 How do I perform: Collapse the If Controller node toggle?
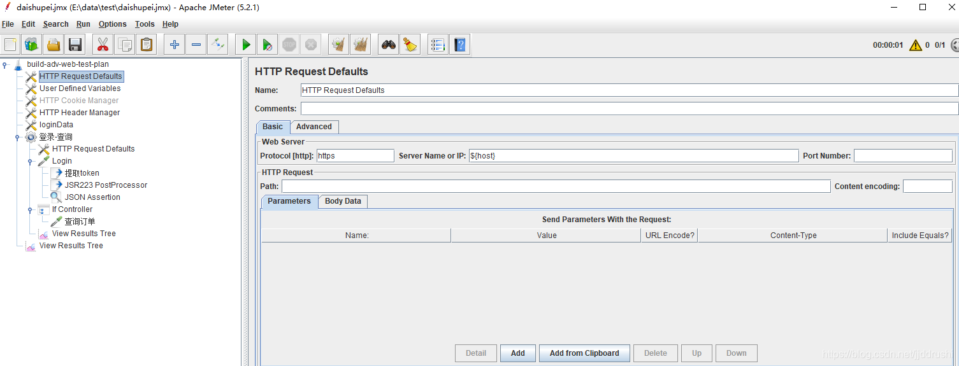coord(31,209)
